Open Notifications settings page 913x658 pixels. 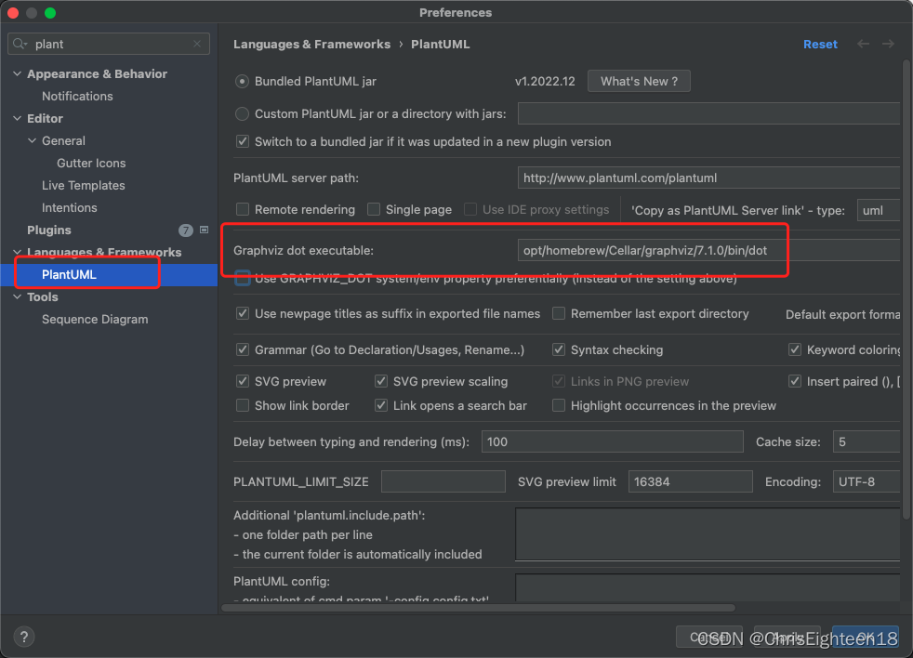[77, 96]
